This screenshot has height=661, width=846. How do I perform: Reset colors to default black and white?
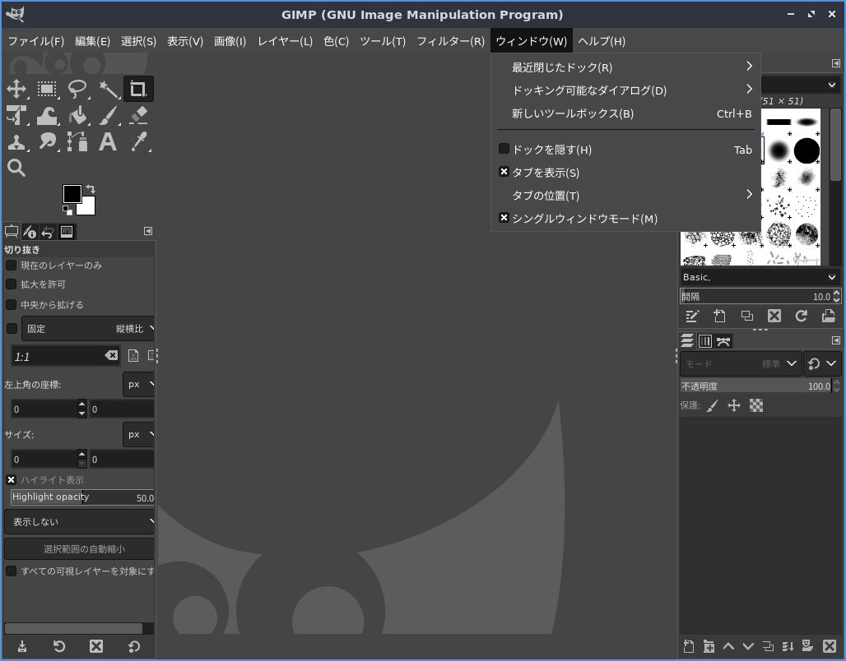point(67,210)
